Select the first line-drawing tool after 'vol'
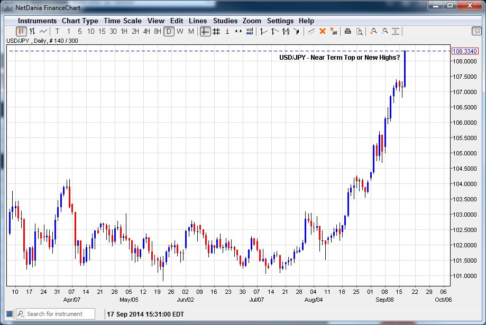 pyautogui.click(x=264, y=31)
